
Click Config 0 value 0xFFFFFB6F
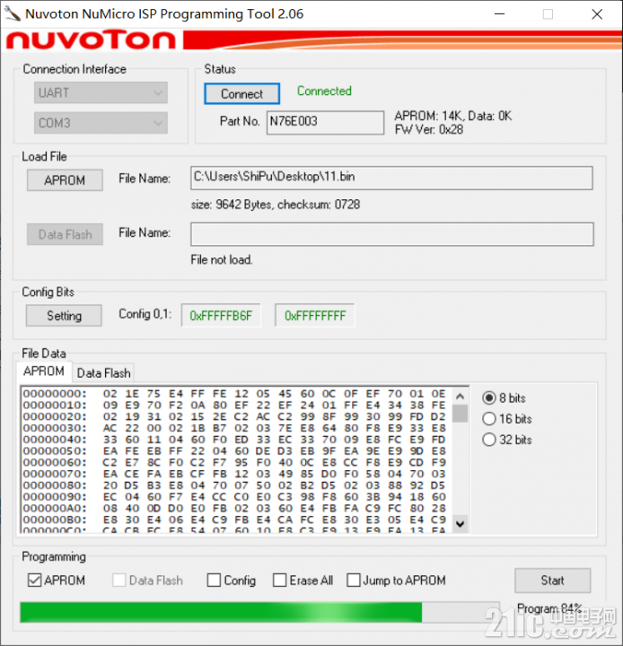(221, 316)
